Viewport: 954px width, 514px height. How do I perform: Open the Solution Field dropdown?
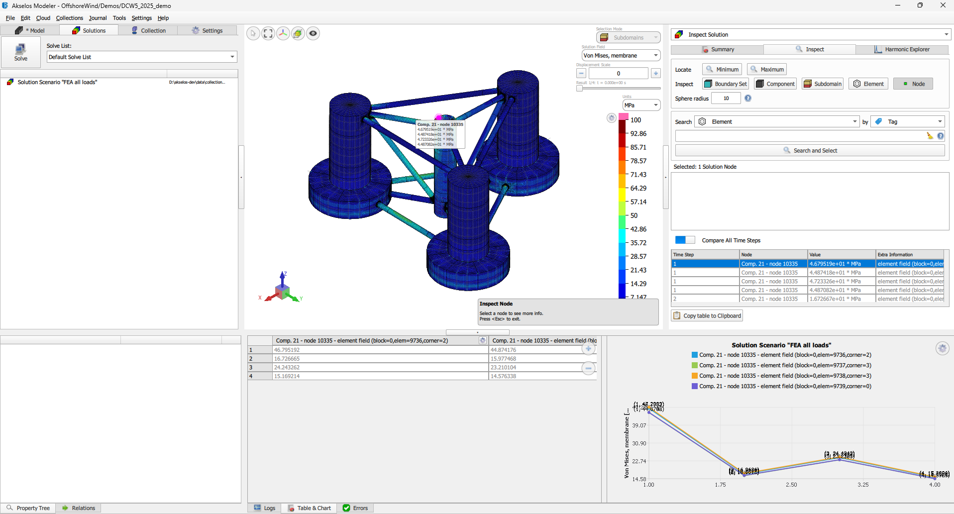click(x=621, y=55)
